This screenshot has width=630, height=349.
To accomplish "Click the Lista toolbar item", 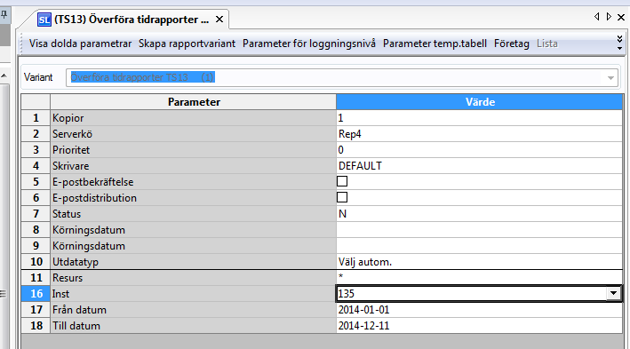I will click(547, 44).
